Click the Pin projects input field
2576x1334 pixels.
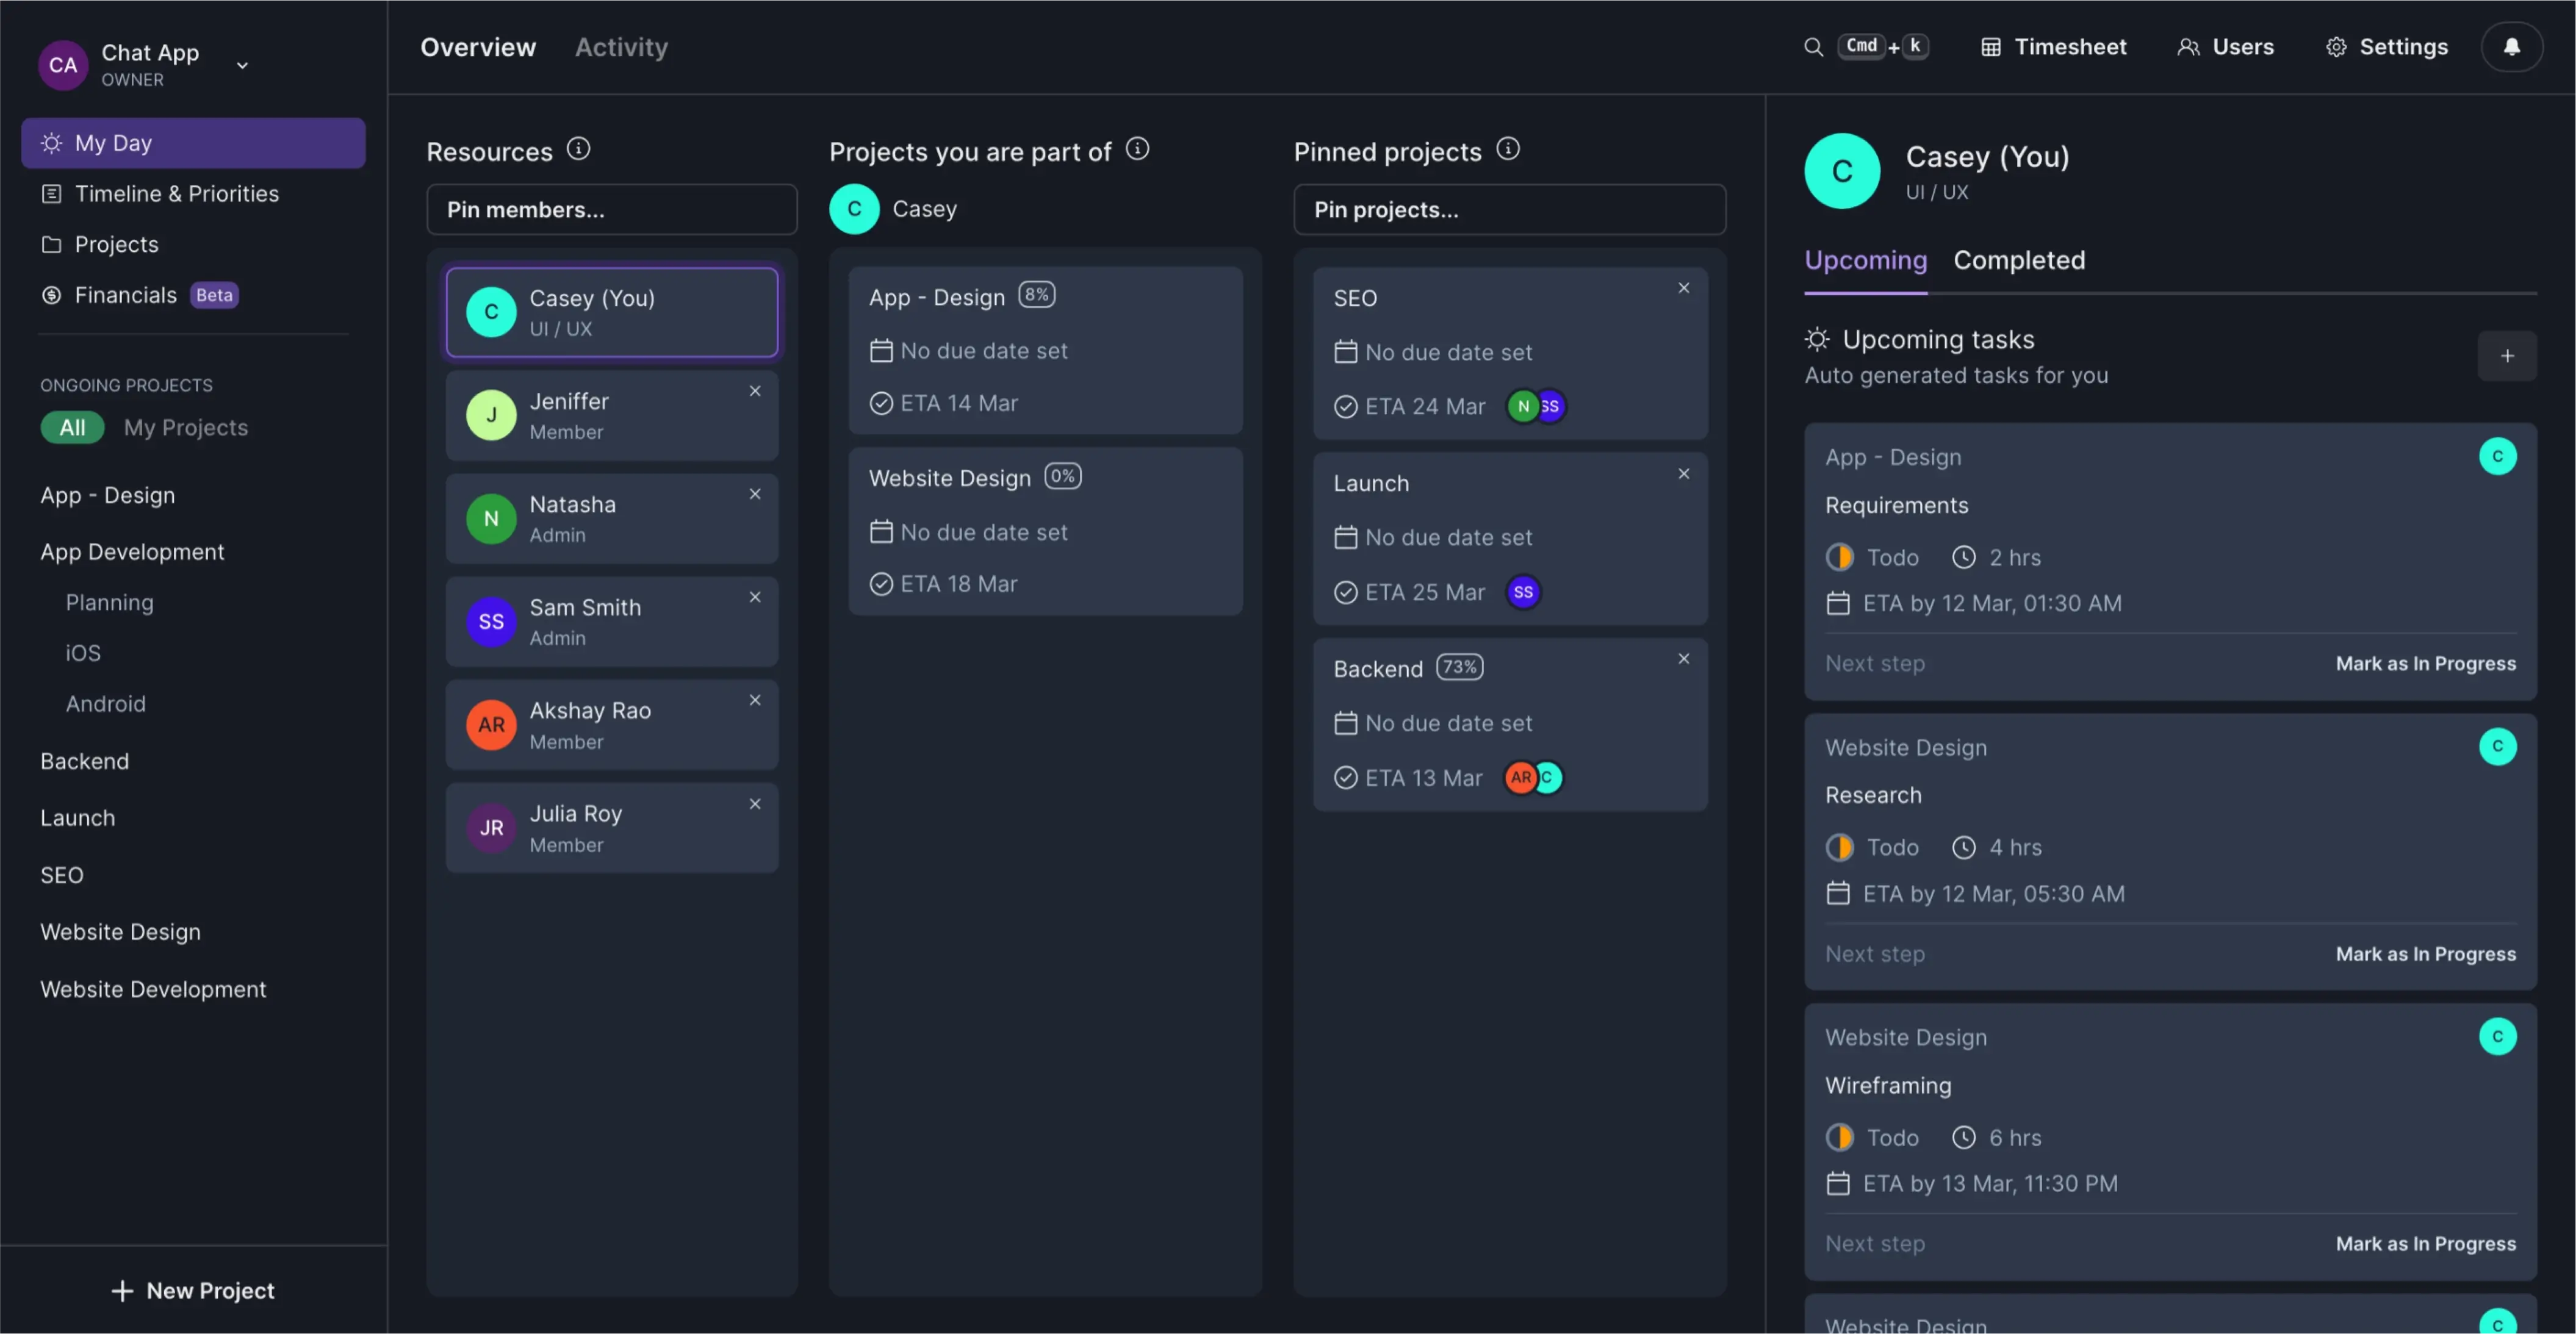pos(1509,209)
